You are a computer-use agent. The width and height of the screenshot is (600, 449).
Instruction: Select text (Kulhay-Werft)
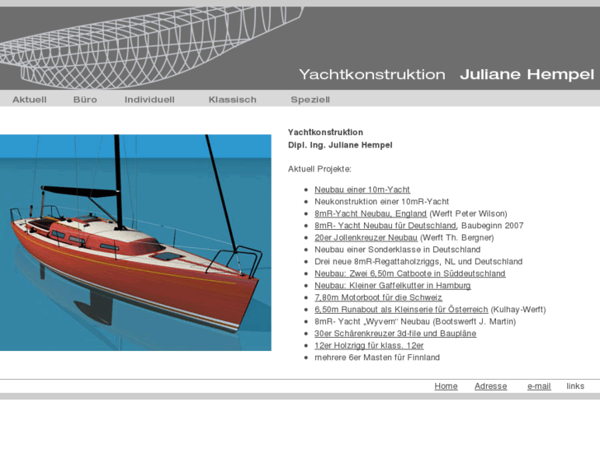coord(518,310)
